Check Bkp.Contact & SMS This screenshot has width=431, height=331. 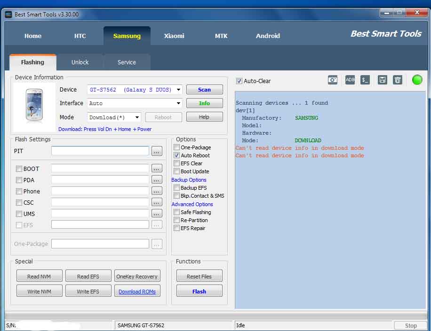pos(177,195)
